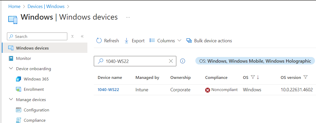Open Bulk device actions
Screen dimensions: 316x123
point(209,41)
